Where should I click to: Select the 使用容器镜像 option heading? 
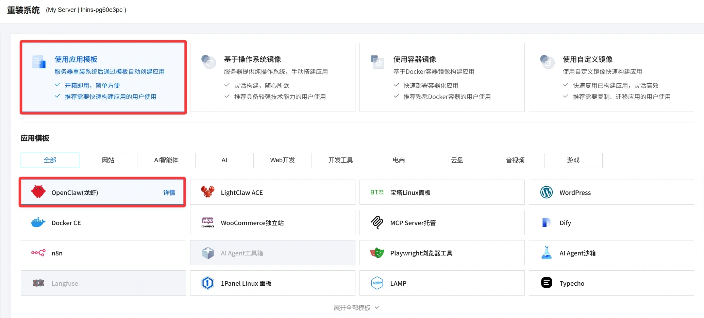click(x=415, y=59)
